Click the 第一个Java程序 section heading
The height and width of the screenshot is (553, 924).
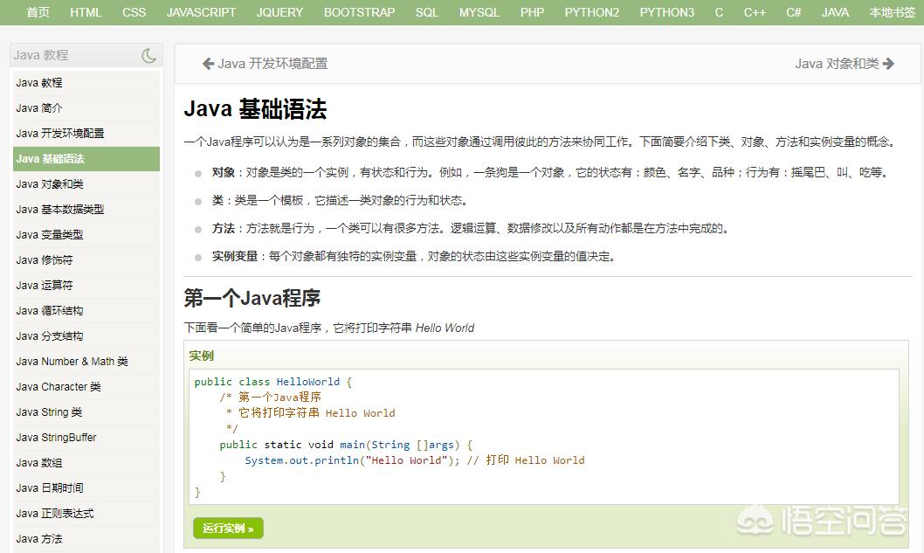(x=252, y=298)
